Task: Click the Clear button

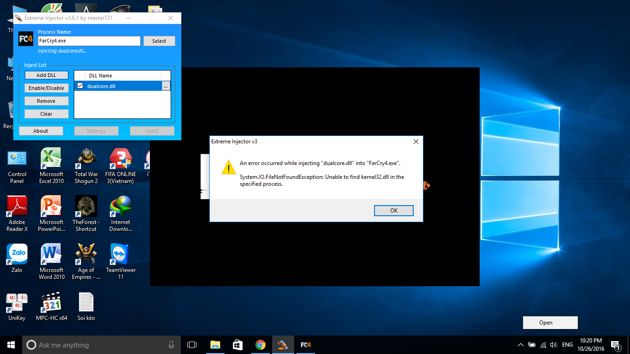Action: [46, 114]
